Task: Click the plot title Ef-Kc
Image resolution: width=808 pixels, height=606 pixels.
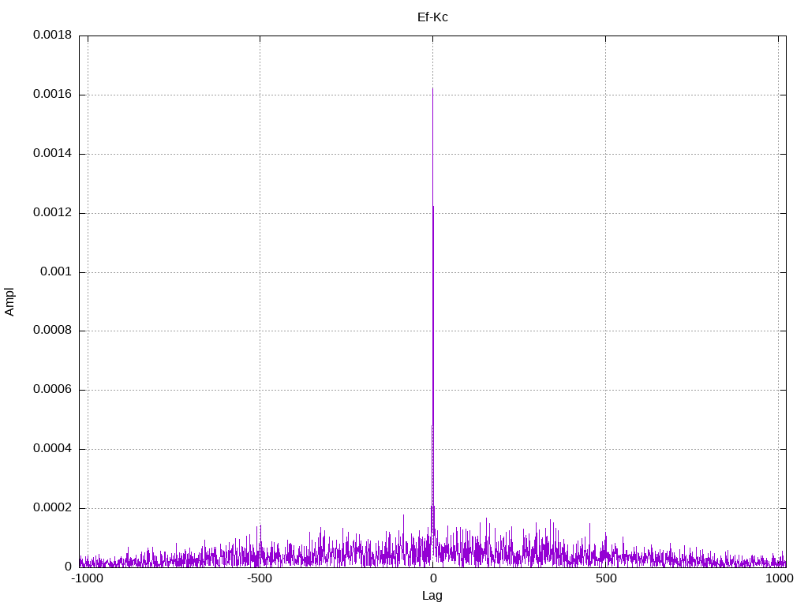Action: point(432,17)
